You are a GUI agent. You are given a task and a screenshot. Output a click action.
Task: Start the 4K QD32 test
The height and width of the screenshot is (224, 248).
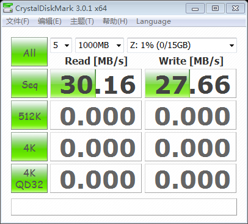[29, 178]
